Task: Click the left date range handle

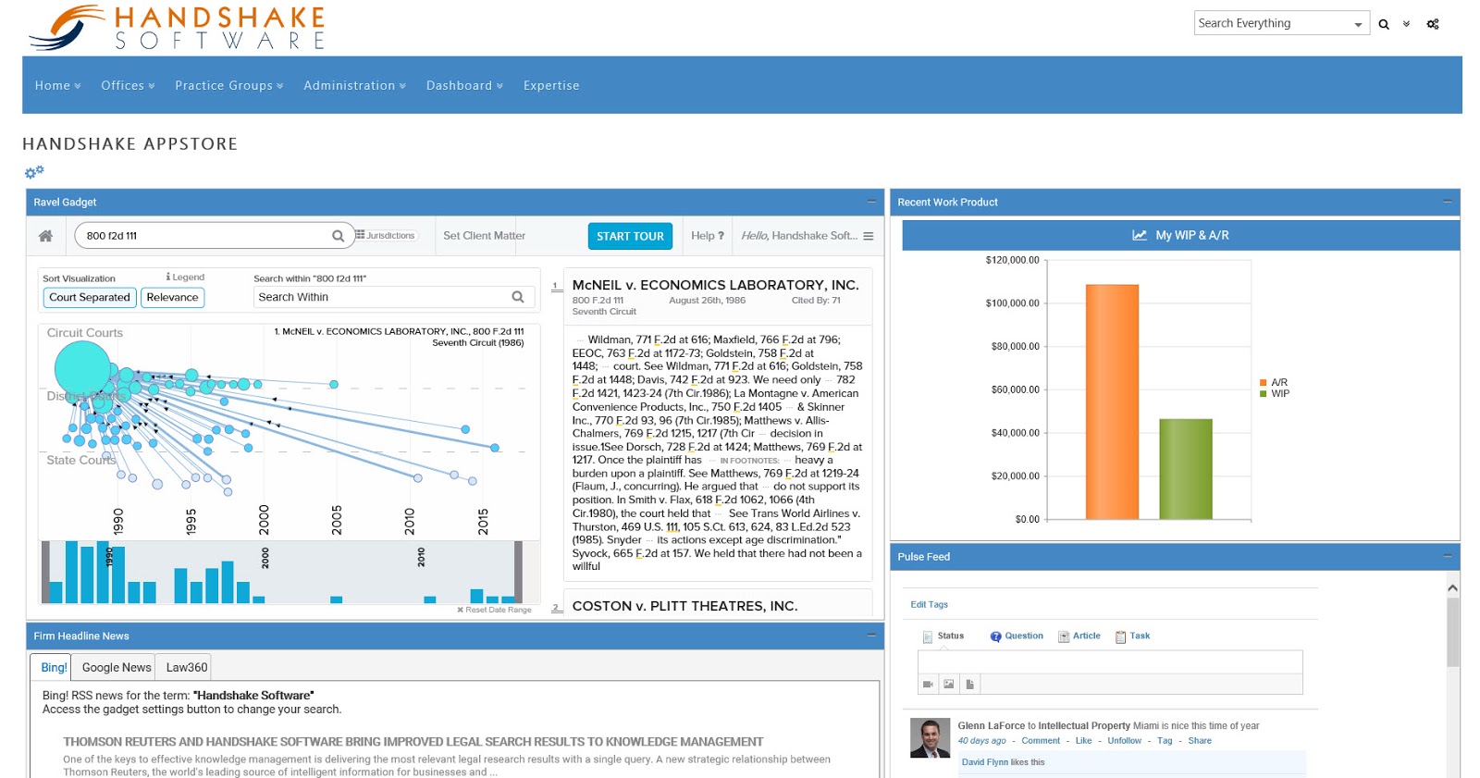Action: 45,572
